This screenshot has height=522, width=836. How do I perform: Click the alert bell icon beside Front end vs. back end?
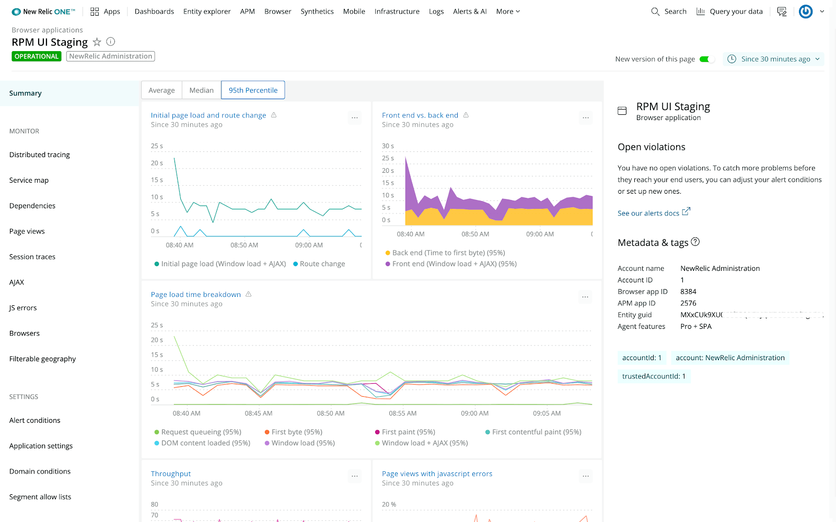coord(466,115)
